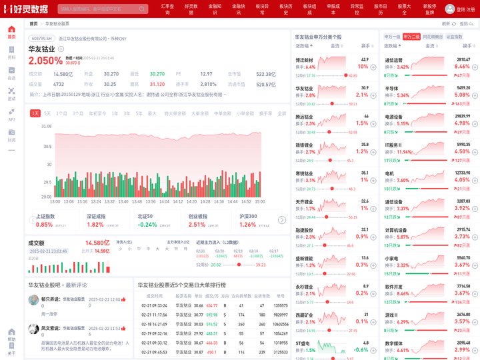Select the 1个月 chart range
Viewport: 480px width, 360px height.
(x=61, y=113)
